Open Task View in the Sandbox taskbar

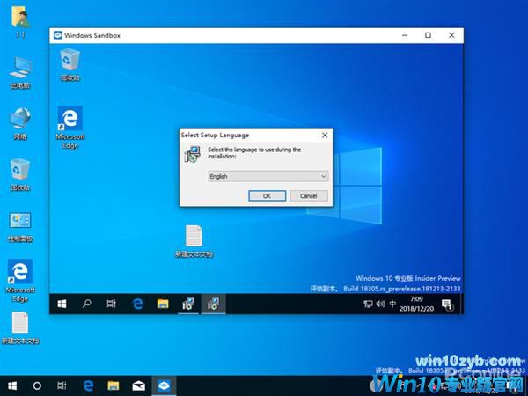(x=111, y=304)
